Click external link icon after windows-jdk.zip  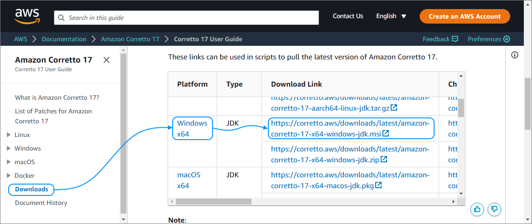coord(384,159)
